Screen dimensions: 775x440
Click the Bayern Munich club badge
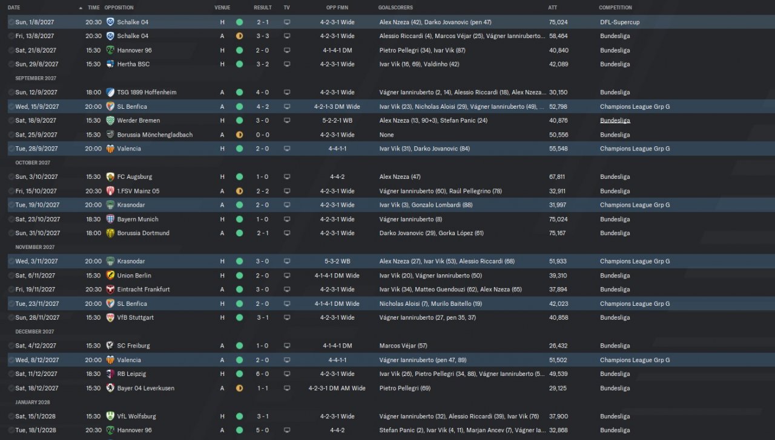[x=110, y=219]
